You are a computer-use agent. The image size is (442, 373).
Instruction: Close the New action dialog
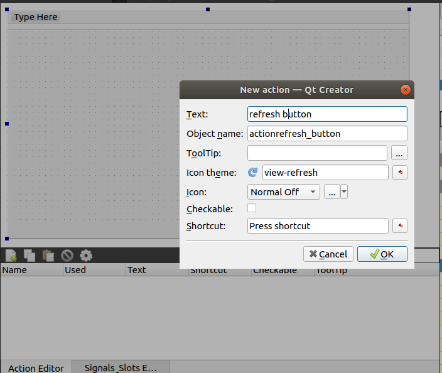click(406, 90)
